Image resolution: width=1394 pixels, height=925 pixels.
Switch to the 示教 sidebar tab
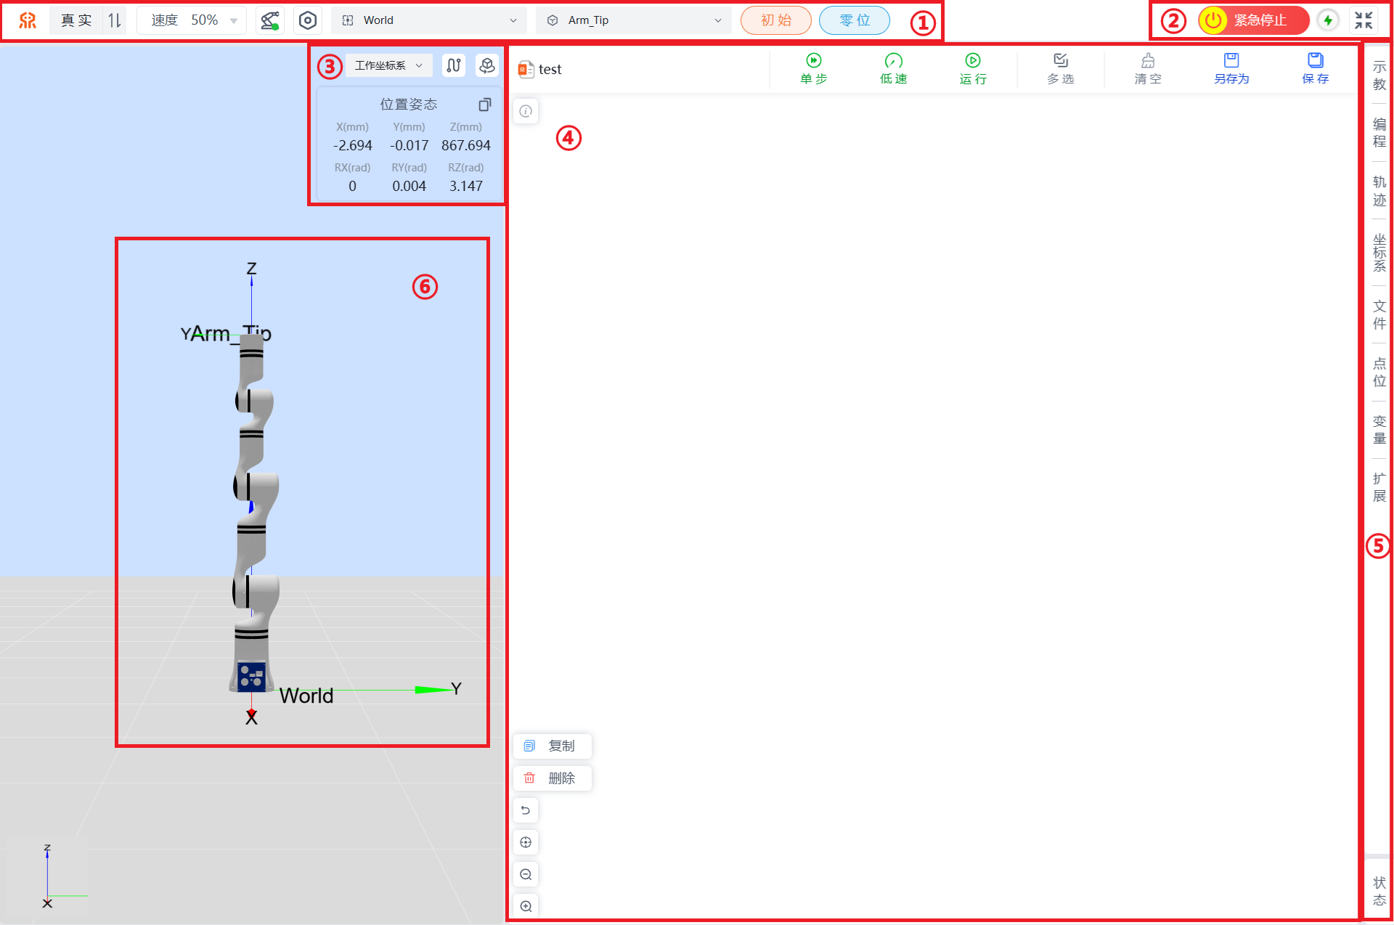click(x=1379, y=76)
